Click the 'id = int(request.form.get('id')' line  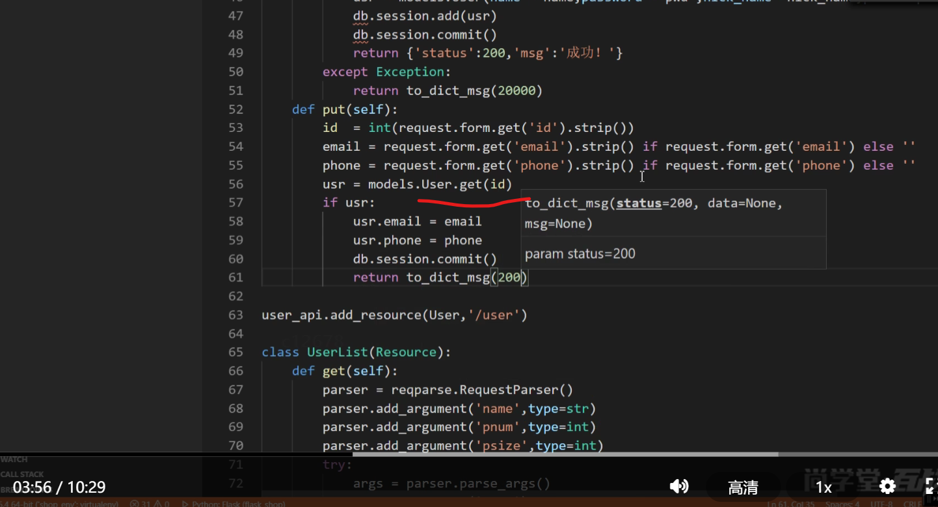(478, 128)
